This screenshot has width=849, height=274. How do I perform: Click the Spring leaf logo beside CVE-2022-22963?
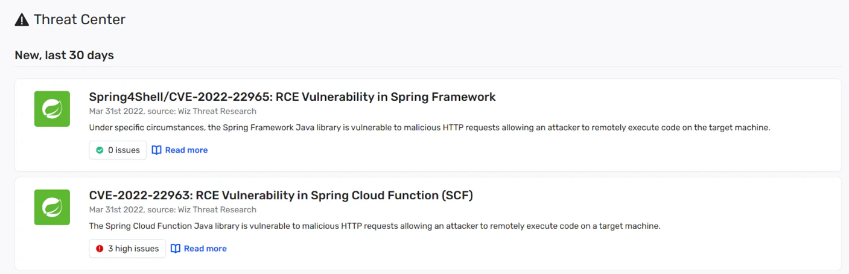(52, 207)
